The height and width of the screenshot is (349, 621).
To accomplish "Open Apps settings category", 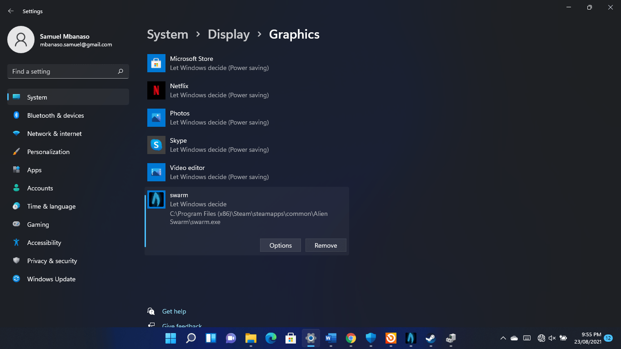I will point(68,170).
